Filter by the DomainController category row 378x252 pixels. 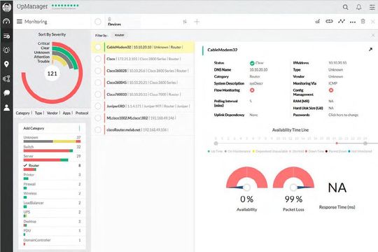pos(52,242)
